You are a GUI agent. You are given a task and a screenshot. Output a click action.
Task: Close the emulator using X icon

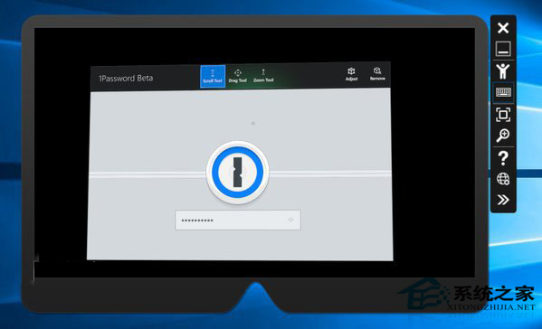click(x=503, y=28)
